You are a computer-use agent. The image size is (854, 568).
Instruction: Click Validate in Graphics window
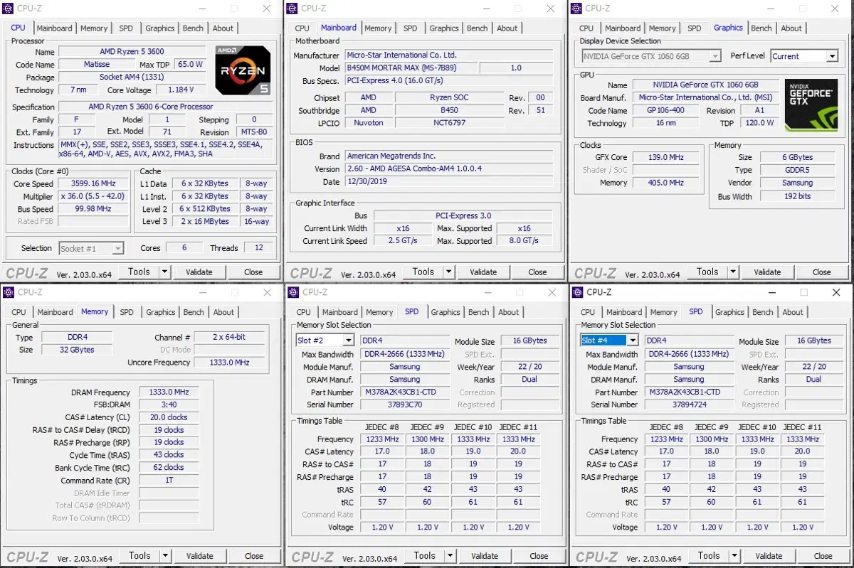767,272
